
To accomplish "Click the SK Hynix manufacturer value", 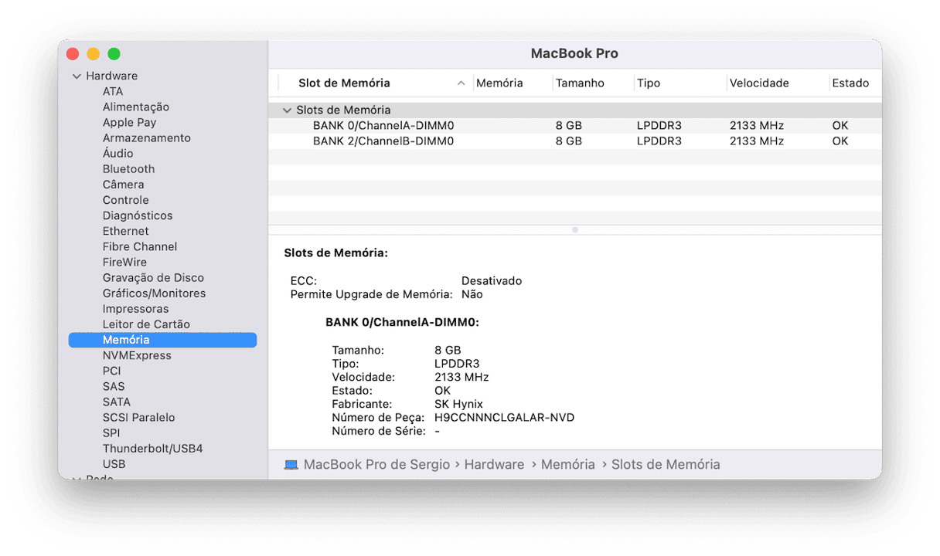I will 458,404.
